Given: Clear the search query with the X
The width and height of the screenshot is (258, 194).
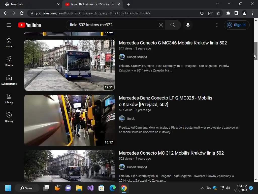Looking at the screenshot, I should tap(160, 25).
